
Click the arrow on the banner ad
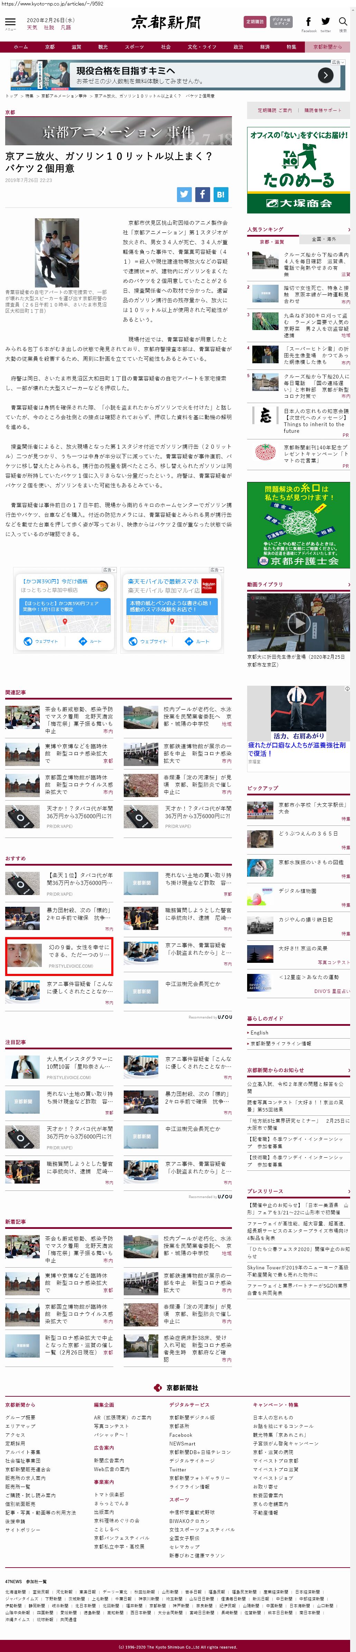coord(325,75)
